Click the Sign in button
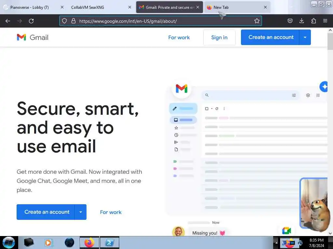The height and width of the screenshot is (249, 333). click(219, 38)
